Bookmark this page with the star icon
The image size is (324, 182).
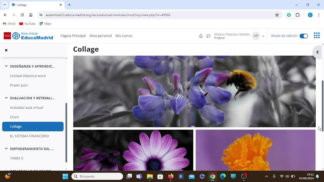pos(277,15)
